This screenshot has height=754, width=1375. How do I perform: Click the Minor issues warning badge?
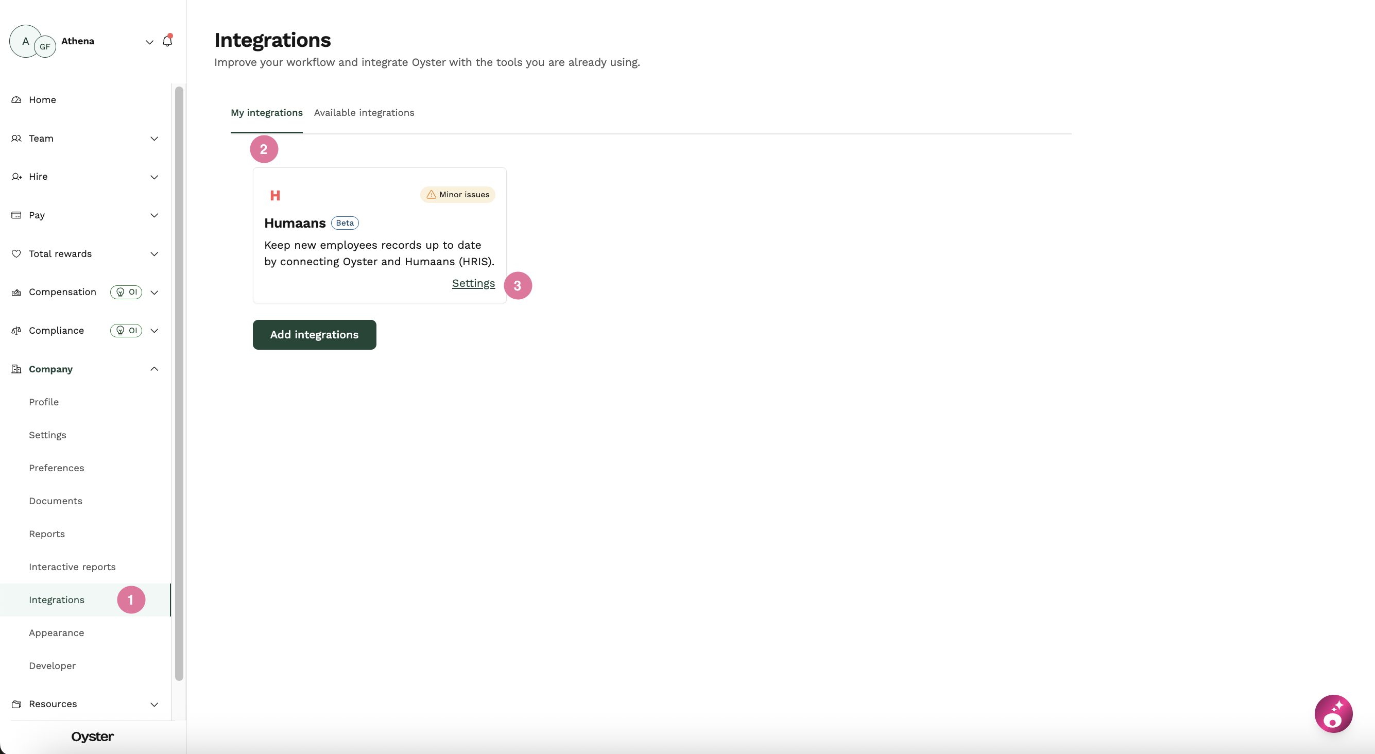(457, 194)
